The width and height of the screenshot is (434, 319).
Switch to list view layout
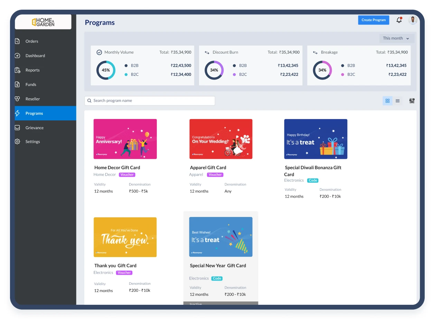point(397,101)
